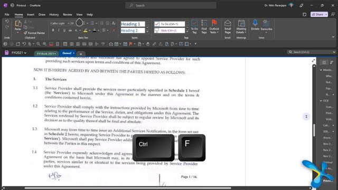Open the Find Tags pane

[x=204, y=26]
